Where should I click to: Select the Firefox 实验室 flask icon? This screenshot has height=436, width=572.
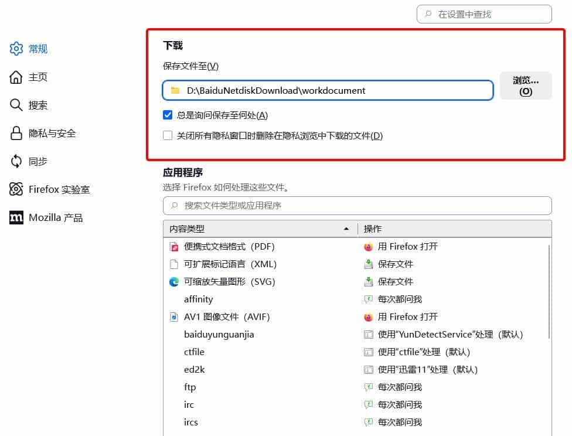click(16, 189)
